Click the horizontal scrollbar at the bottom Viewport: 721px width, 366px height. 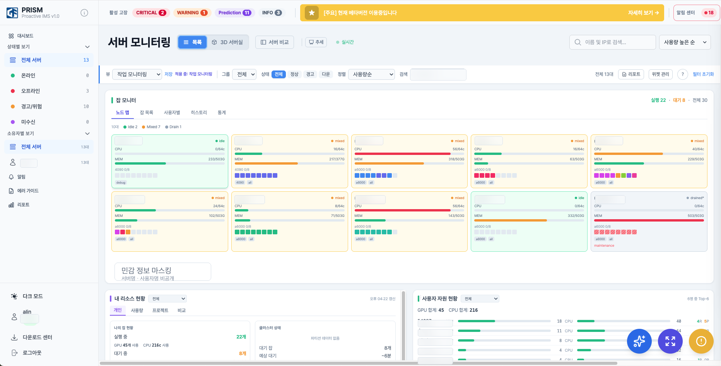[358, 363]
